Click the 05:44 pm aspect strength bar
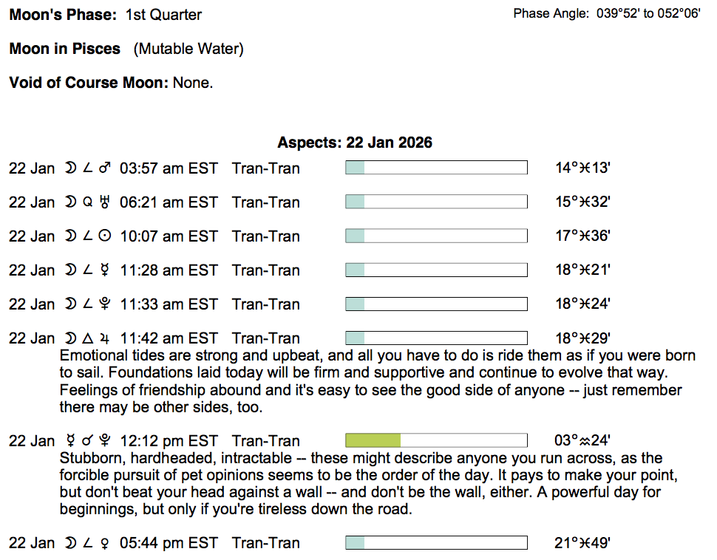The width and height of the screenshot is (717, 560). coord(436,543)
